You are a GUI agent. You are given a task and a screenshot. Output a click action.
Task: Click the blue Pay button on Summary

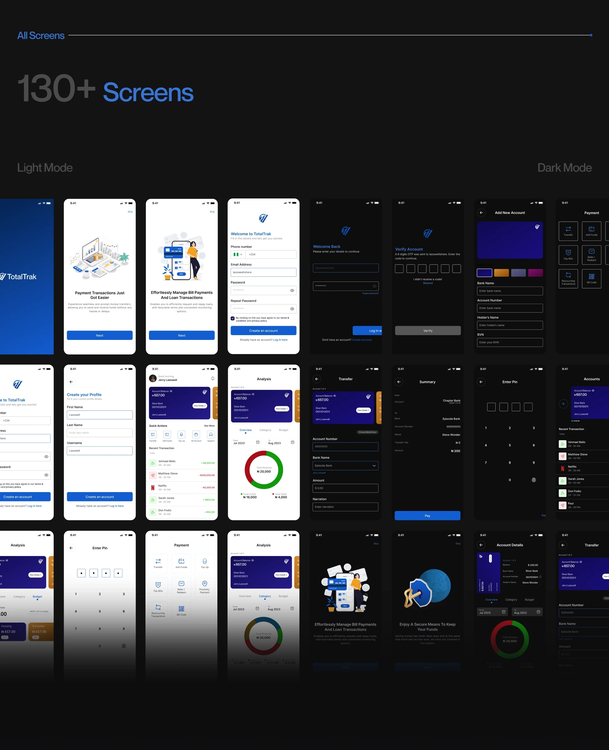coord(427,516)
